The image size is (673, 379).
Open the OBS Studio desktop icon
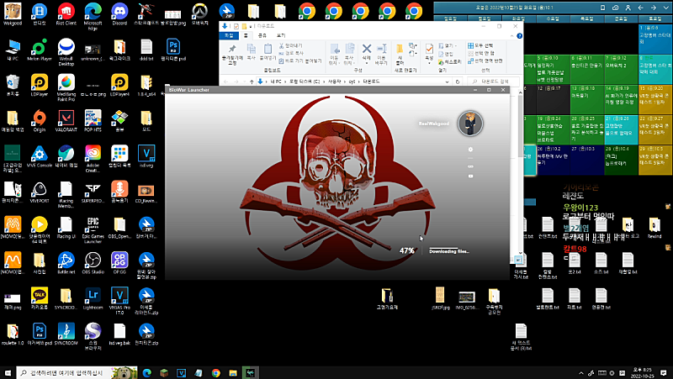click(x=93, y=261)
